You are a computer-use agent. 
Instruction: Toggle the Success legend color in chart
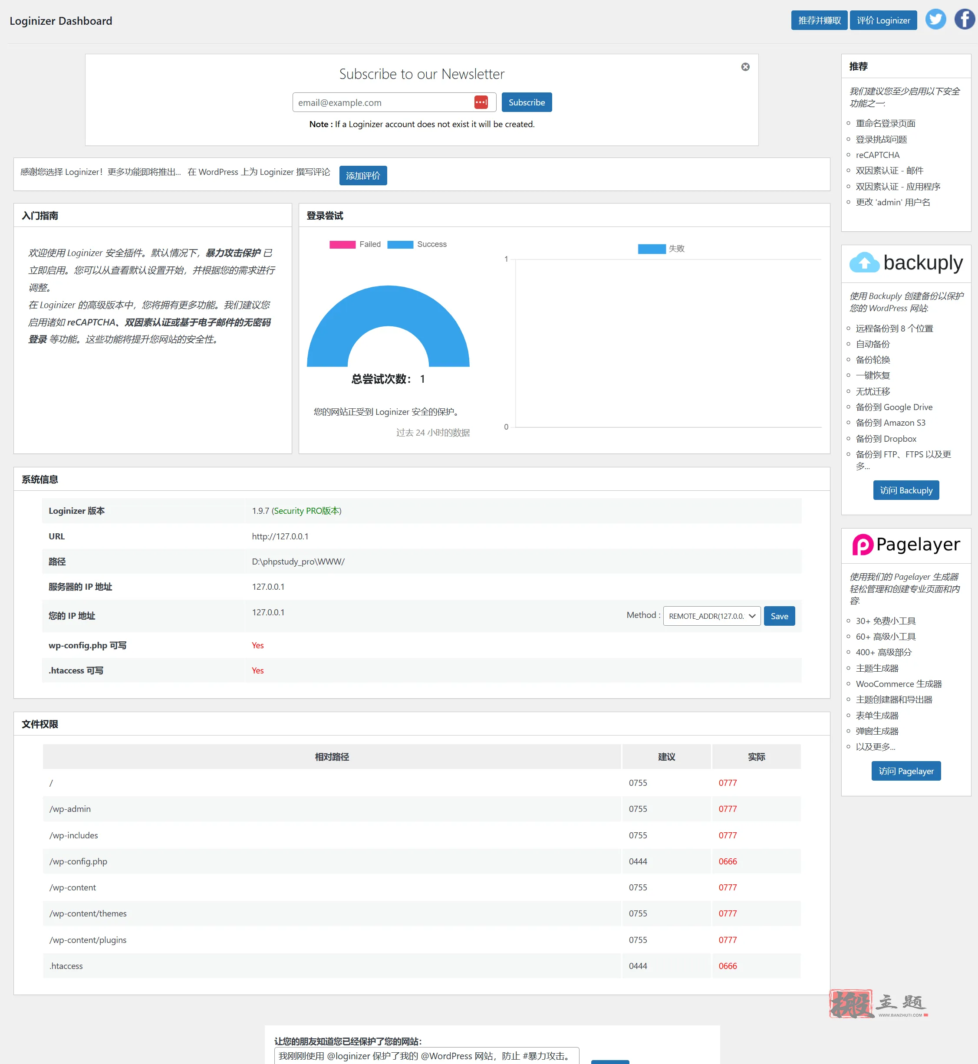(x=400, y=244)
